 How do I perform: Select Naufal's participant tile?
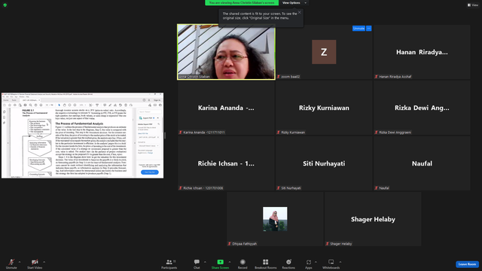click(422, 163)
